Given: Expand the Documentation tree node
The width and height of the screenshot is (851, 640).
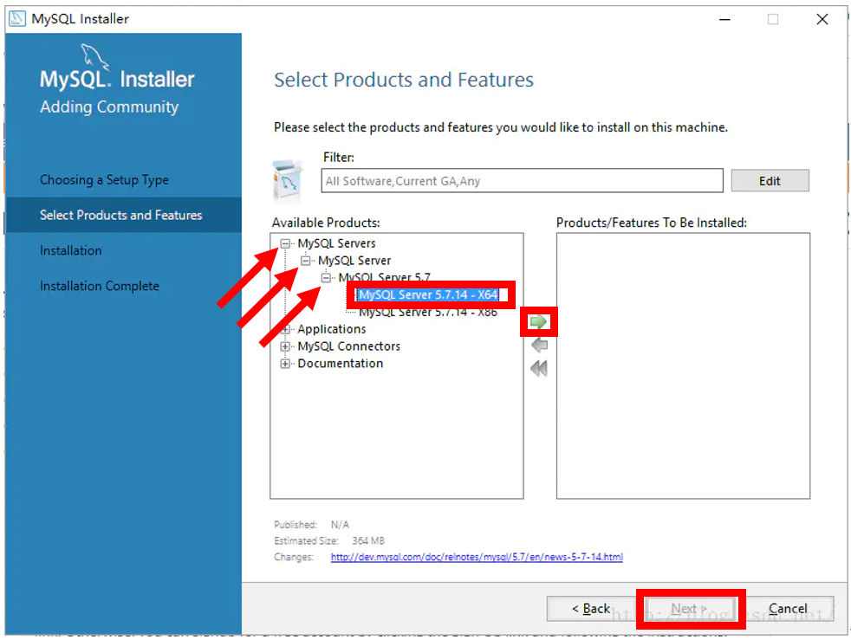Looking at the screenshot, I should 285,364.
